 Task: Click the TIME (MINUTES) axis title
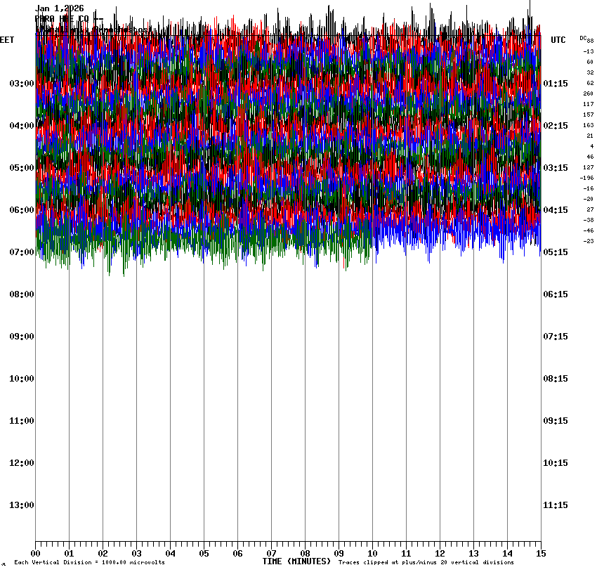pos(296,561)
